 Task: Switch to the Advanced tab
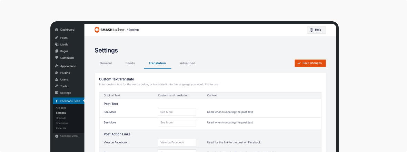tap(187, 63)
